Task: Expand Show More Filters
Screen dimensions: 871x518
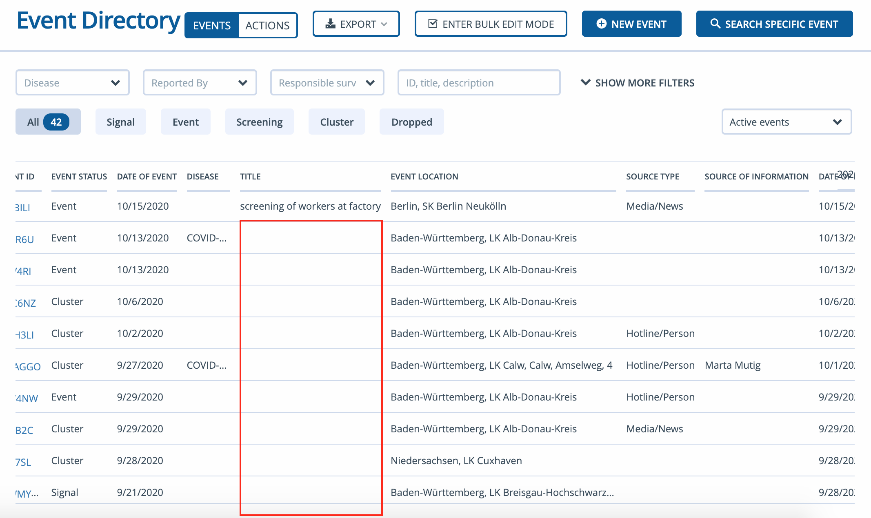Action: pyautogui.click(x=638, y=83)
